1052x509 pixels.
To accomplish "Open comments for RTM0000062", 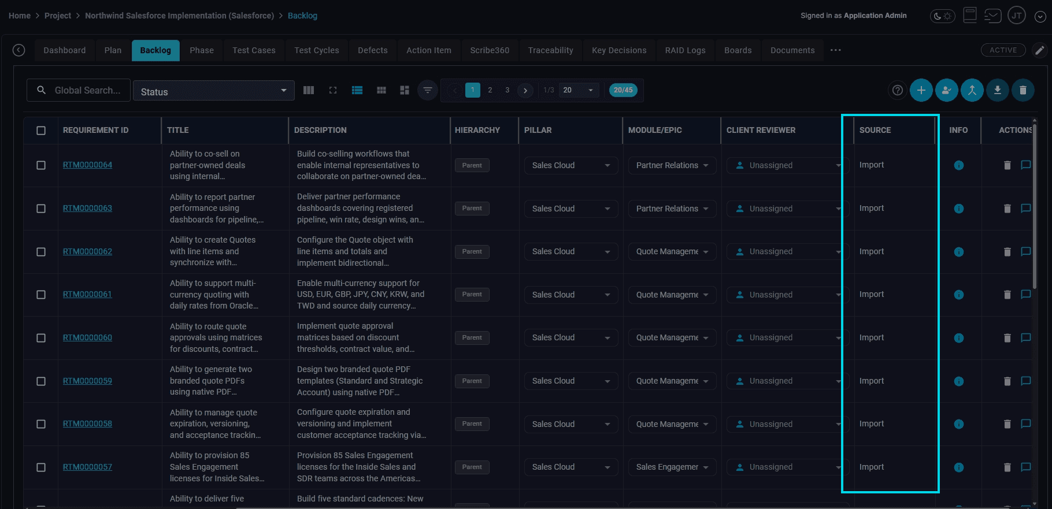I will (1026, 251).
